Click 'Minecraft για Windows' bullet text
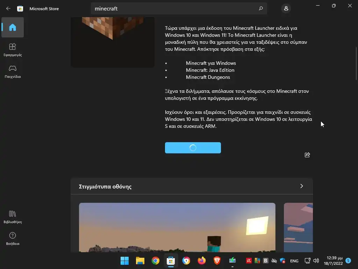 [x=211, y=63]
